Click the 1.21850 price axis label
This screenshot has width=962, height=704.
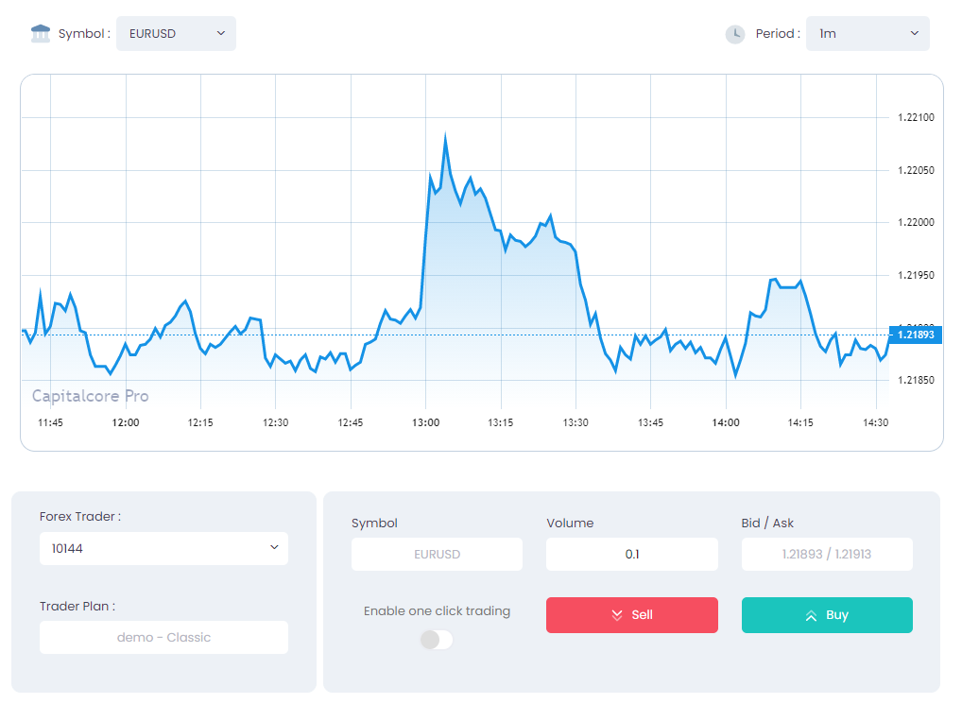tap(916, 380)
